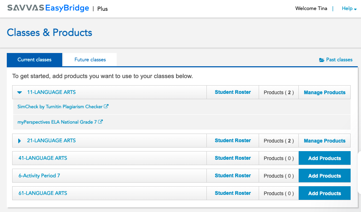Open myPerspectives ELA National Grade 7

pyautogui.click(x=57, y=122)
